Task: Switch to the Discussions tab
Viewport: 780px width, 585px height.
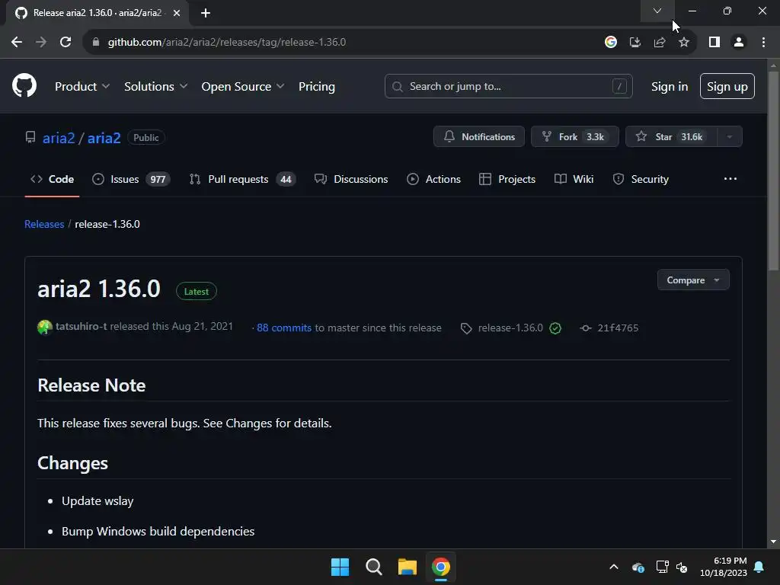Action: point(351,179)
